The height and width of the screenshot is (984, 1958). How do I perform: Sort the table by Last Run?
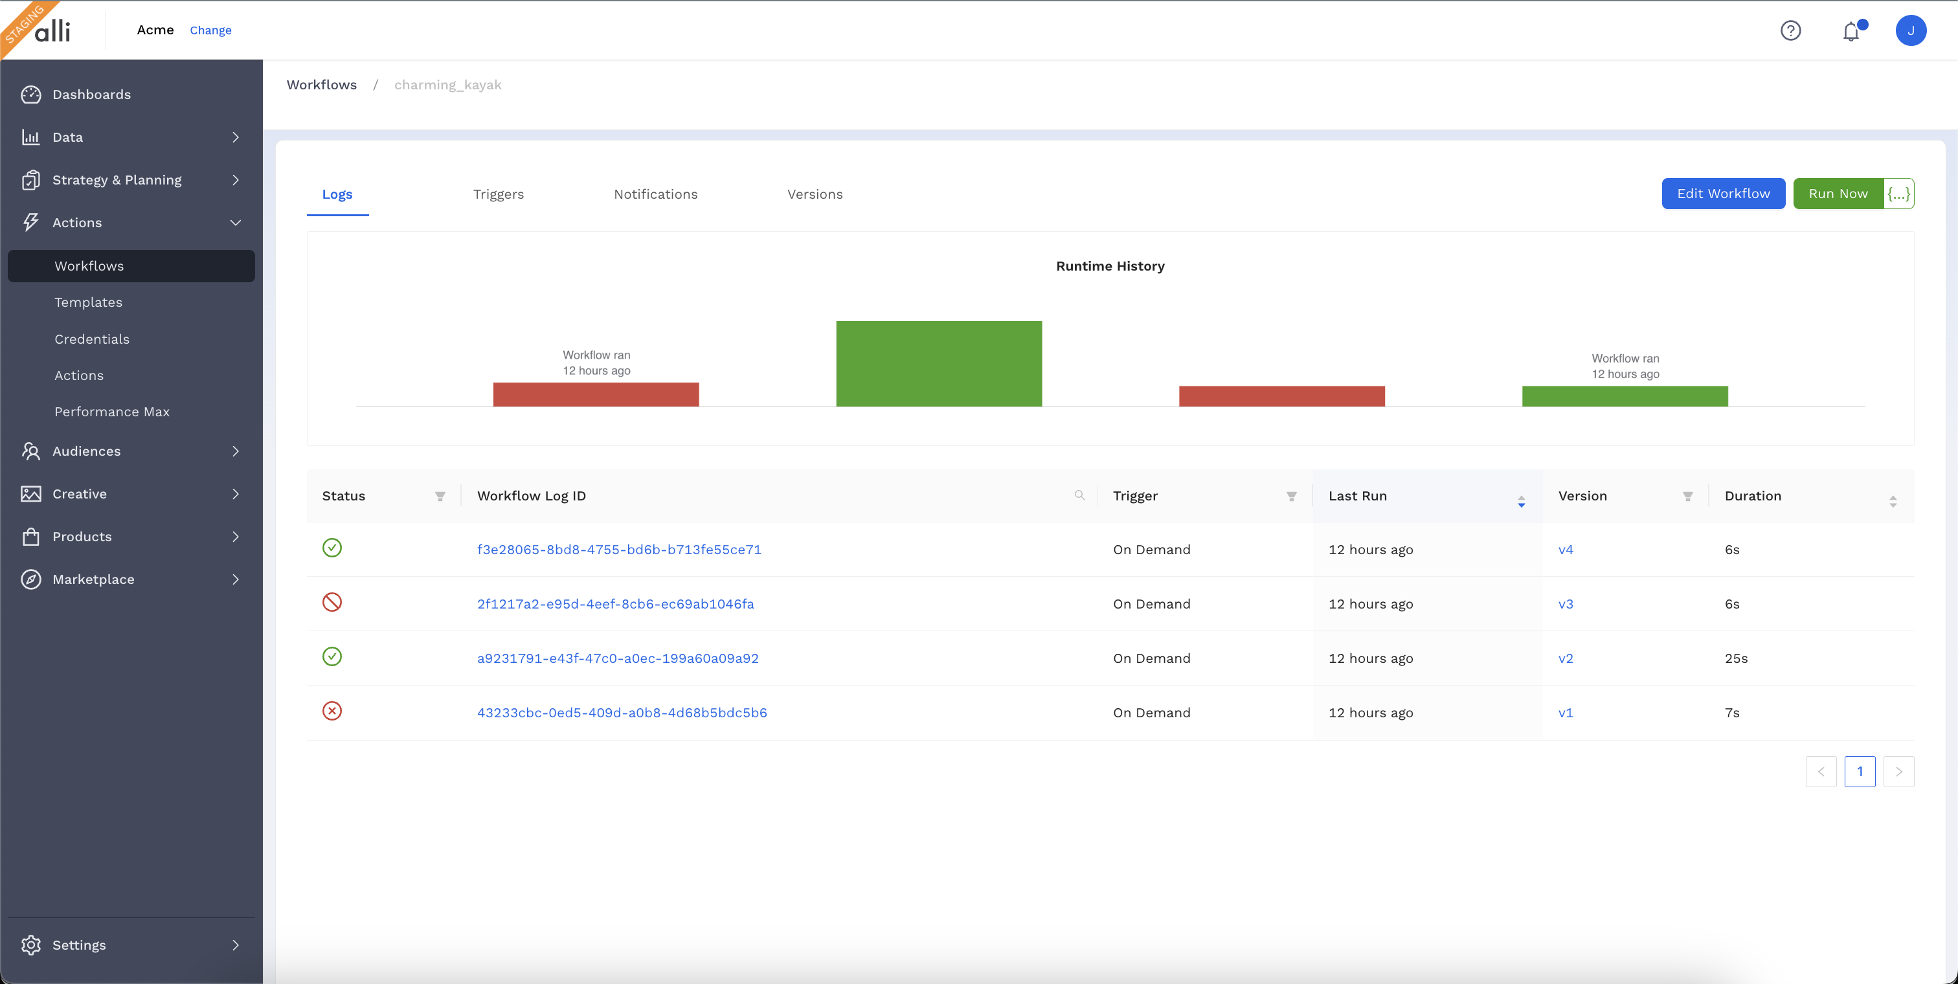1521,500
